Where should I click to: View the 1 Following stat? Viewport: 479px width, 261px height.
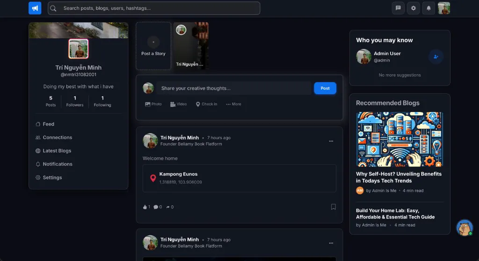(x=102, y=101)
